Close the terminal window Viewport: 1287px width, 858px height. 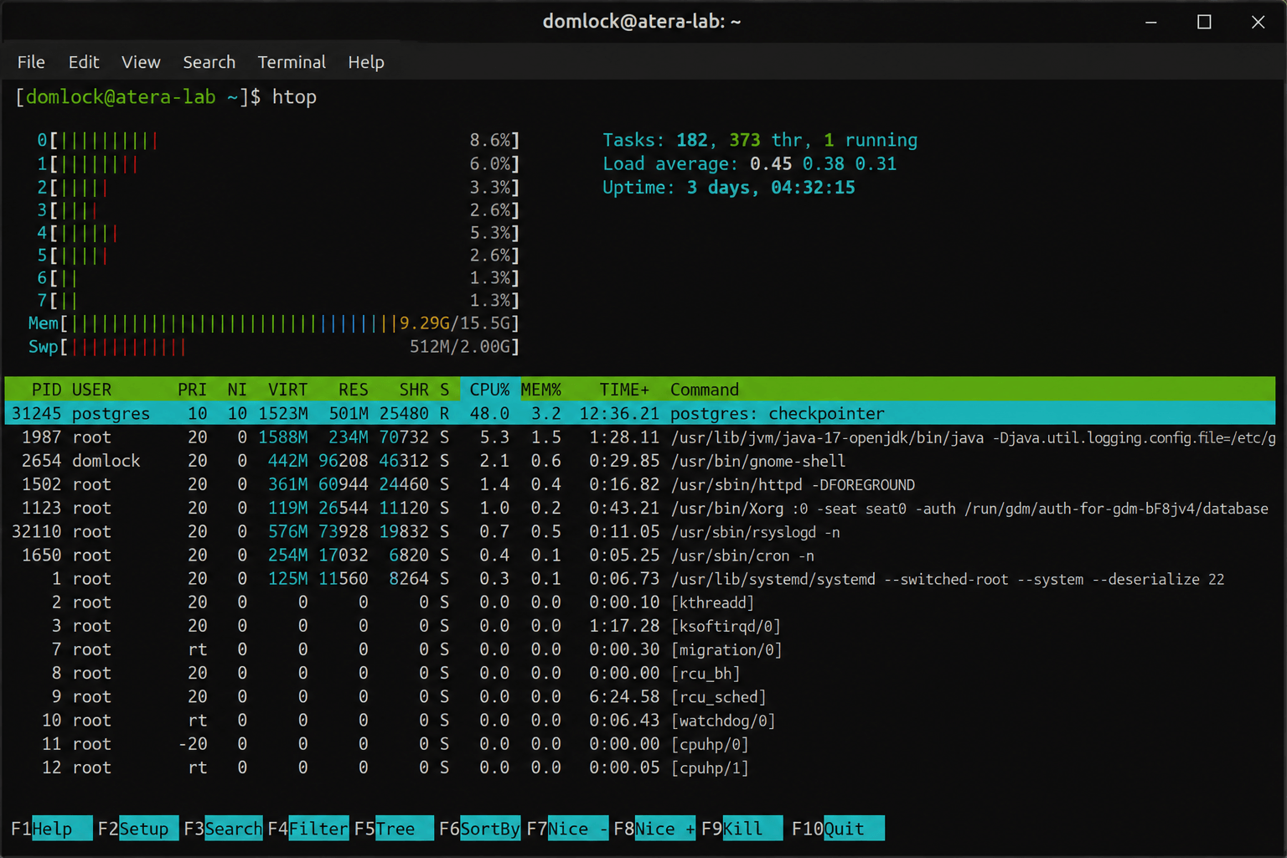(1258, 23)
